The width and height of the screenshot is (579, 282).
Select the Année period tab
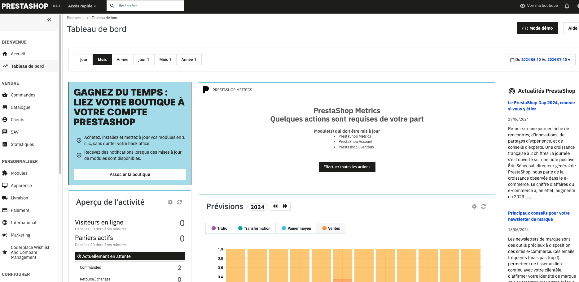point(122,60)
